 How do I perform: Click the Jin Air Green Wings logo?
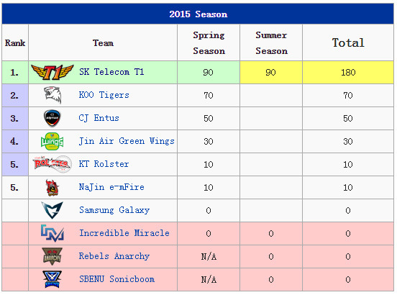point(53,141)
